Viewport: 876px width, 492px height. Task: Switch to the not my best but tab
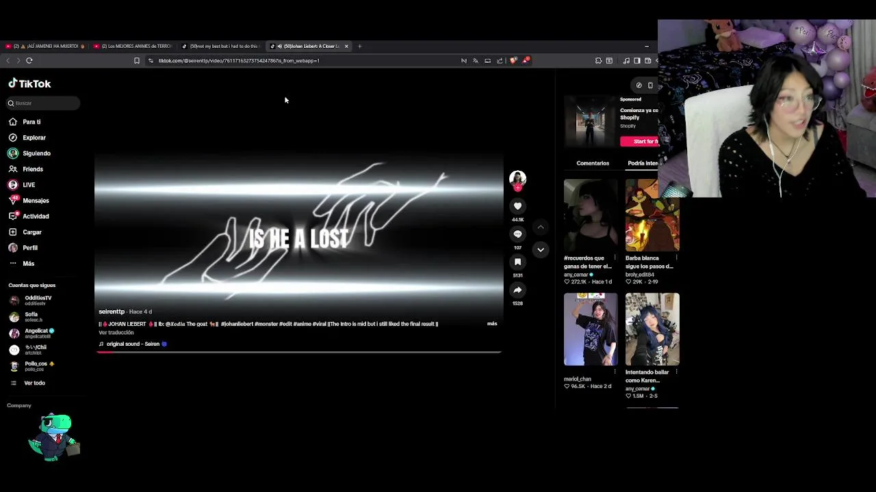222,46
